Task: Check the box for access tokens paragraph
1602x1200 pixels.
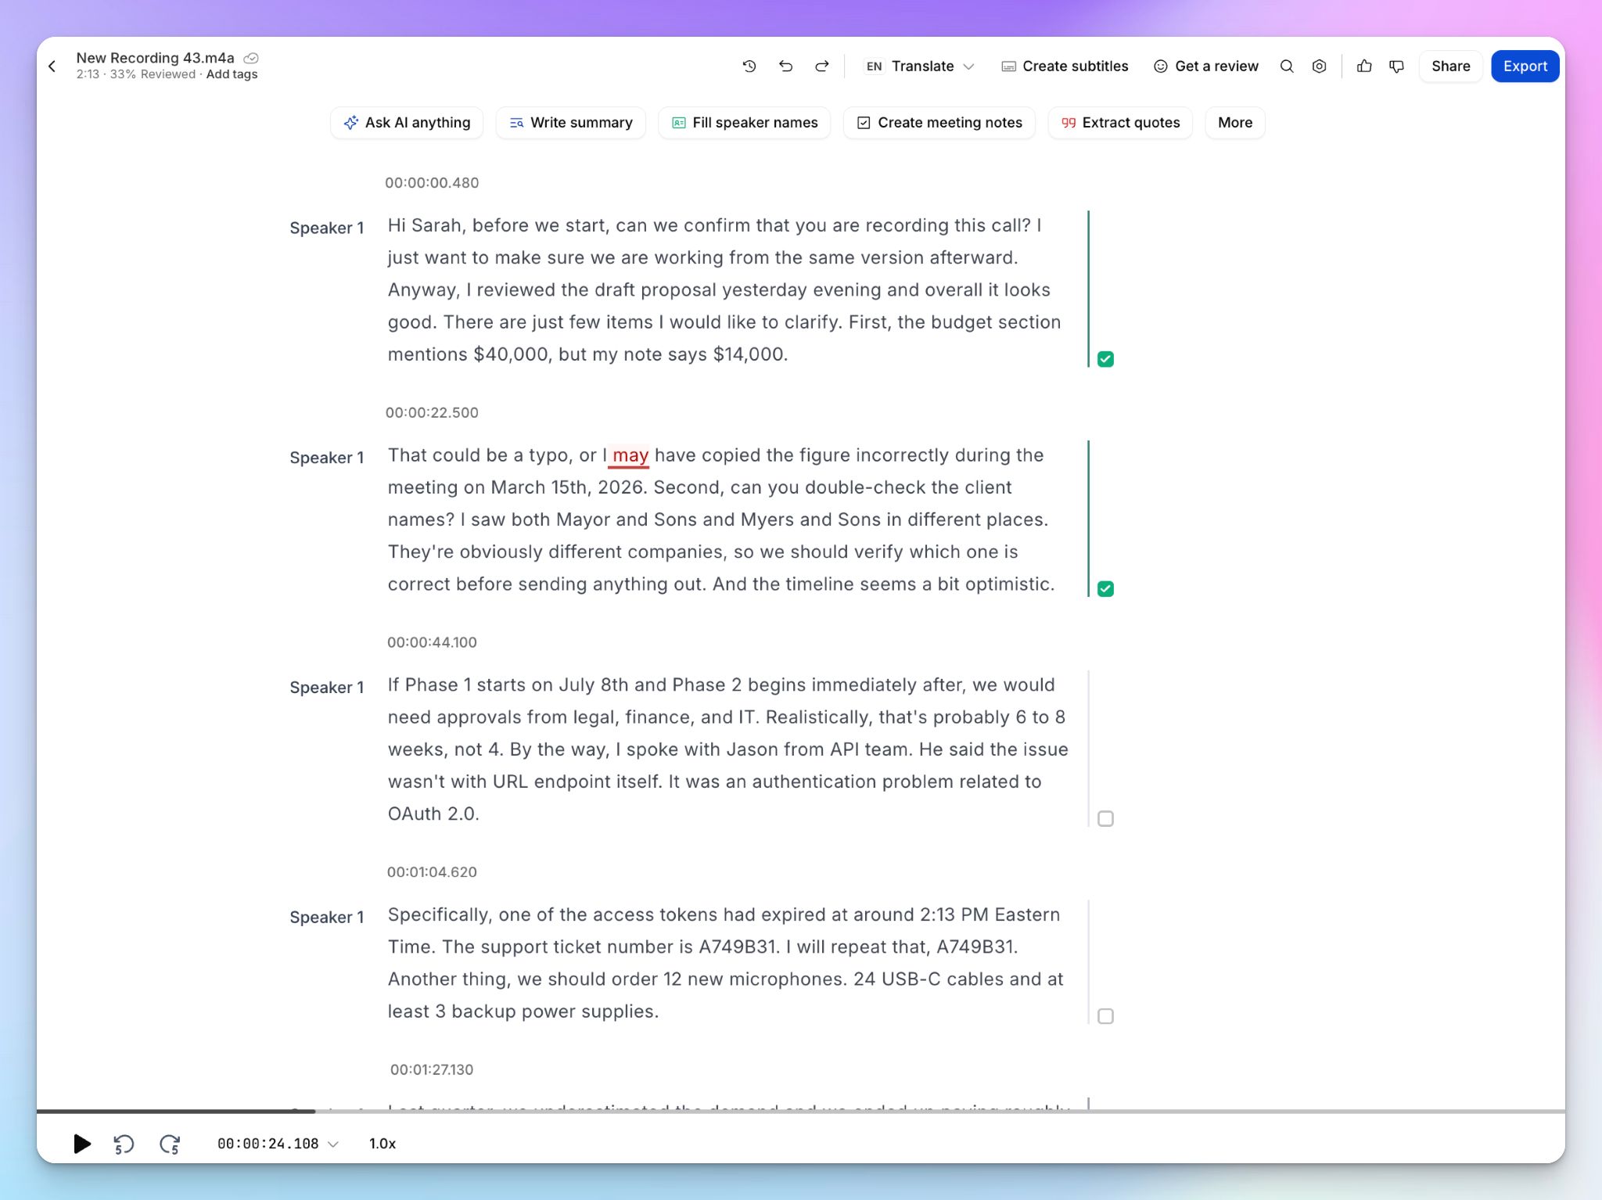Action: pos(1105,1016)
